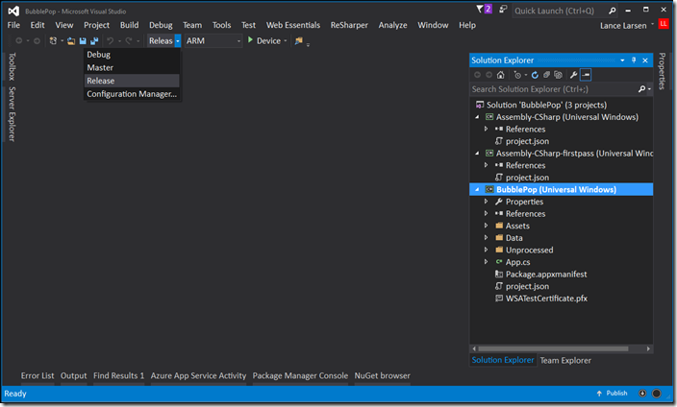Click the Open File folder icon

click(71, 41)
